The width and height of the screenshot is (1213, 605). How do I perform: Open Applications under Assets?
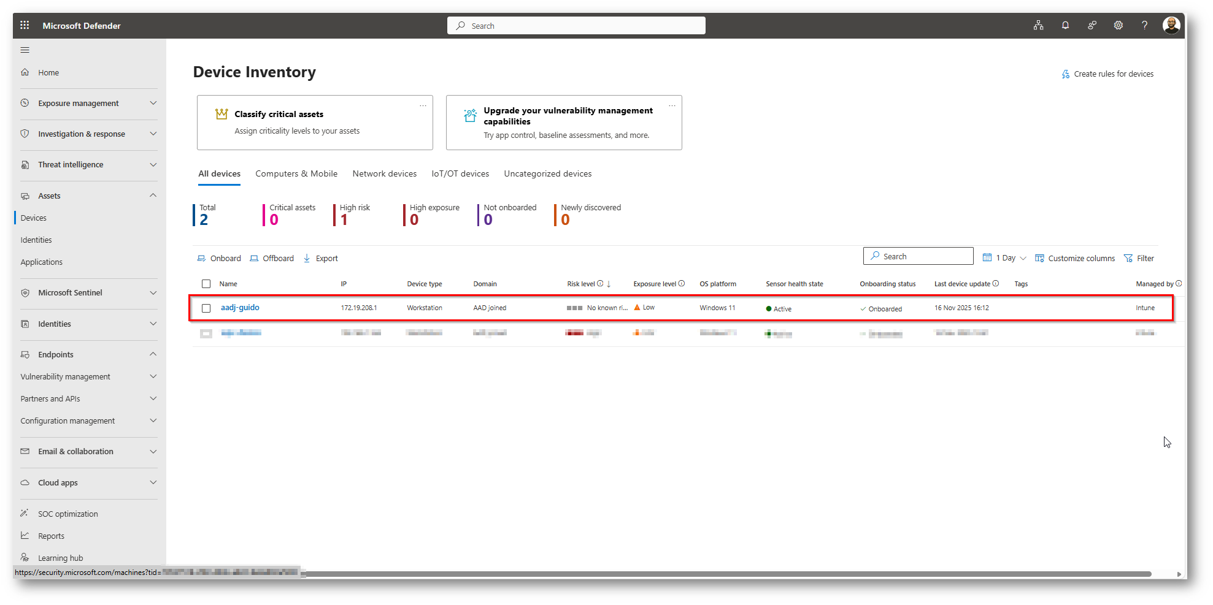42,262
